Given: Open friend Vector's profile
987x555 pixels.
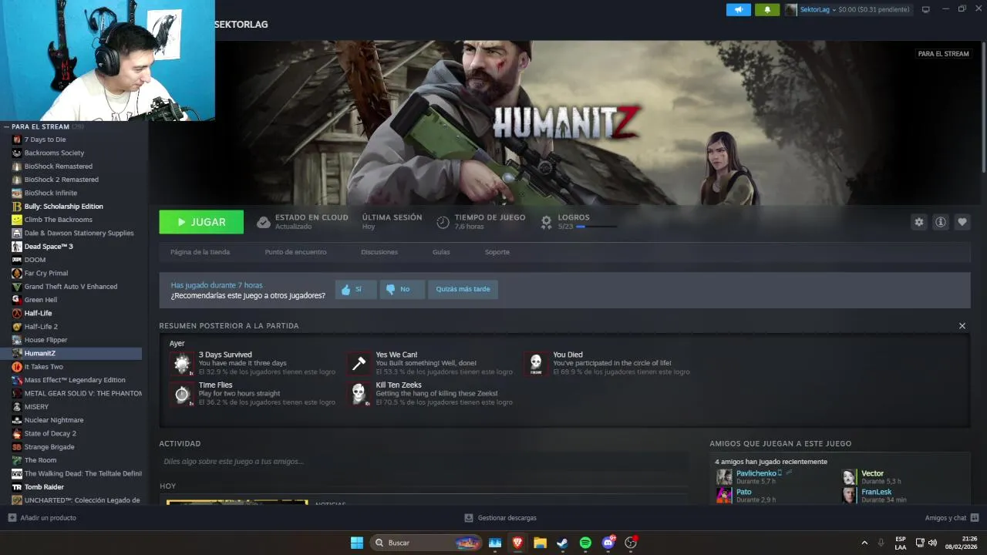Looking at the screenshot, I should (872, 473).
